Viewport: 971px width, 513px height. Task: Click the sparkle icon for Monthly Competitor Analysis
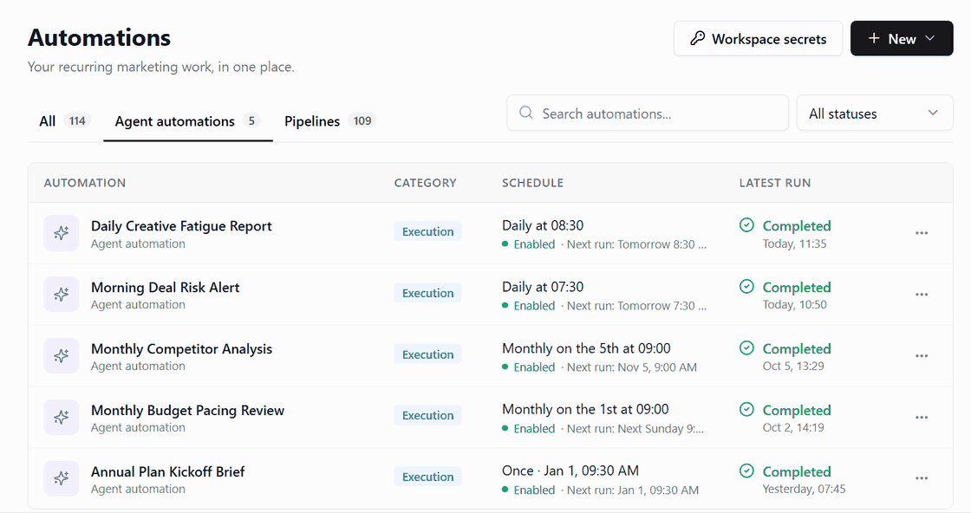[x=62, y=356]
